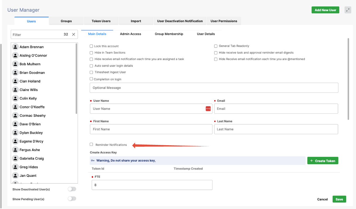Open the Admin Access sub-tab

coord(131,34)
